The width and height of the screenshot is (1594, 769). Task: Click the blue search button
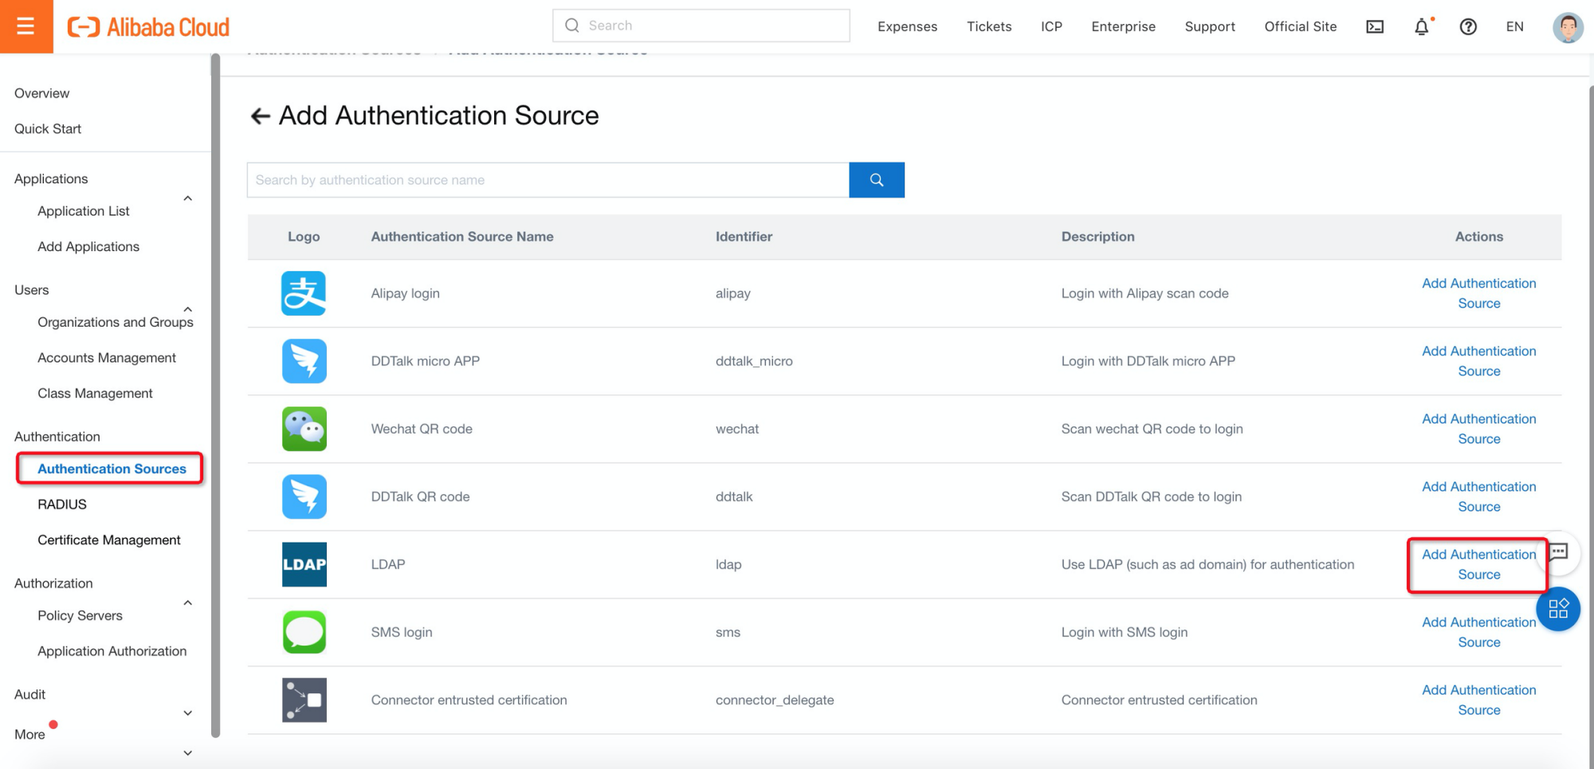[x=877, y=180]
